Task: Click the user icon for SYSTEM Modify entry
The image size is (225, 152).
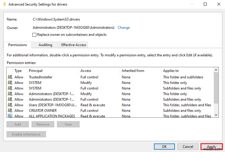Action: 10,83
